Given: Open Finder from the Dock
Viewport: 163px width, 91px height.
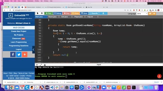Looking at the screenshot, I should (x=7, y=87).
